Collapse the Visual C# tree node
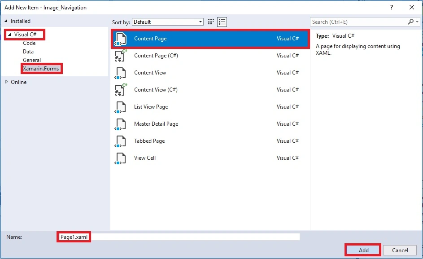The width and height of the screenshot is (423, 259). (x=9, y=35)
